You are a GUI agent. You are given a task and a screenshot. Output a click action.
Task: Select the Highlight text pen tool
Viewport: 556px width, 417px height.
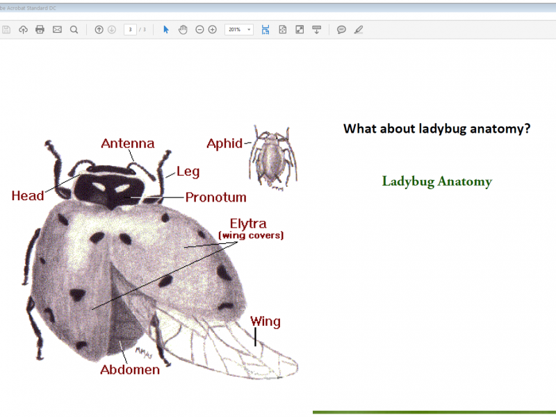click(359, 30)
